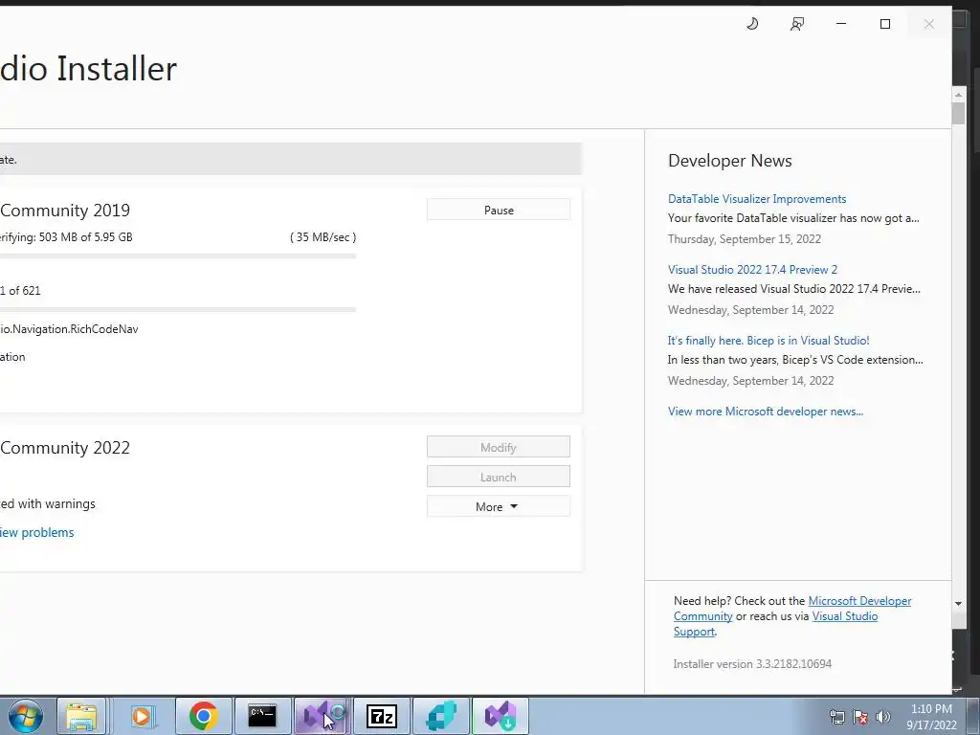Select the 'Community 2019' product title
980x735 pixels.
click(65, 210)
